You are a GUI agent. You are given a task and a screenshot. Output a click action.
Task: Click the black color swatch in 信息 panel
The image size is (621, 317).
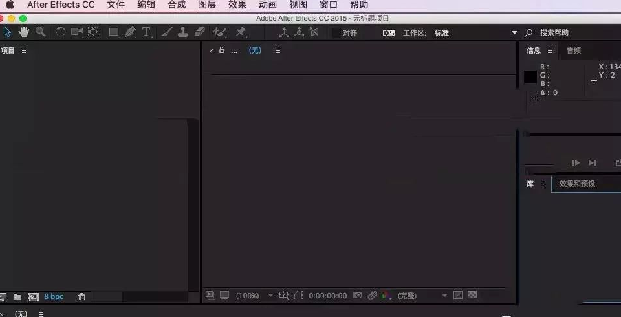[x=530, y=77]
